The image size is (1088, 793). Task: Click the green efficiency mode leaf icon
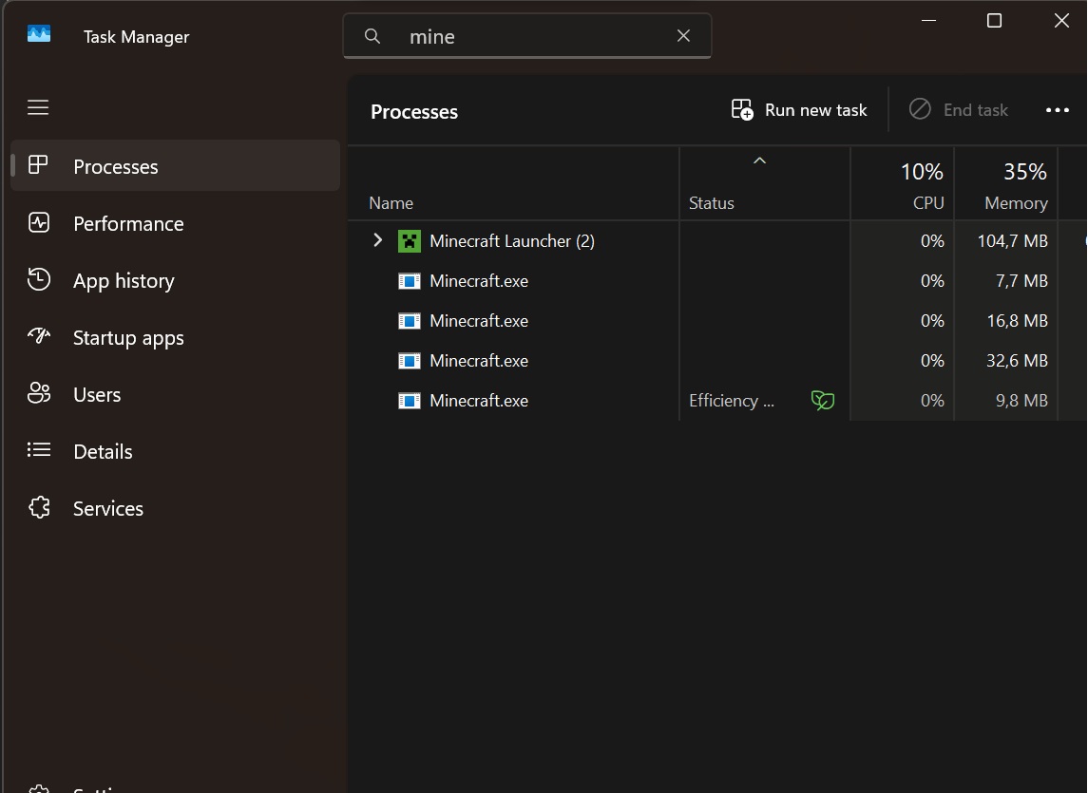823,401
